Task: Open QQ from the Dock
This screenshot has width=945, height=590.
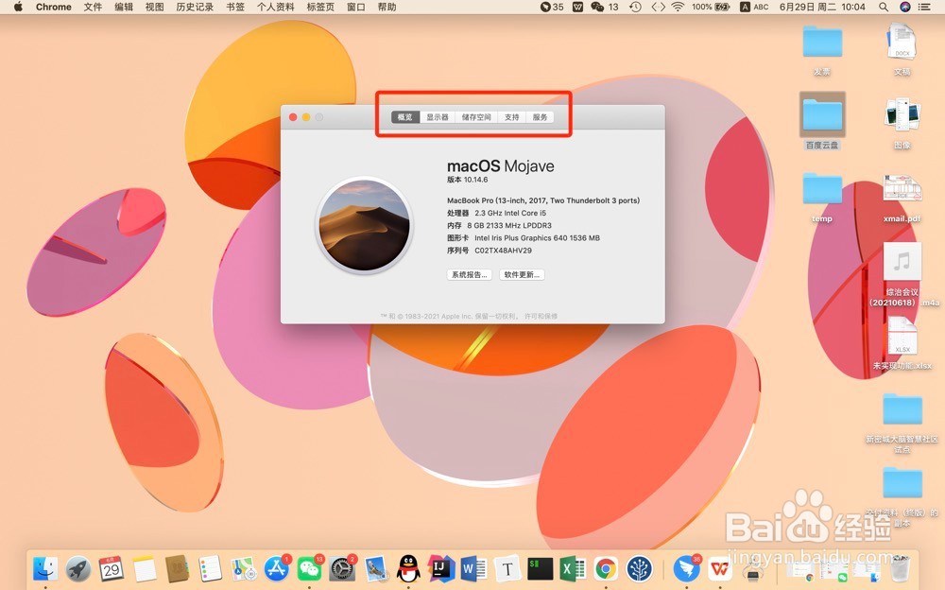Action: [408, 569]
